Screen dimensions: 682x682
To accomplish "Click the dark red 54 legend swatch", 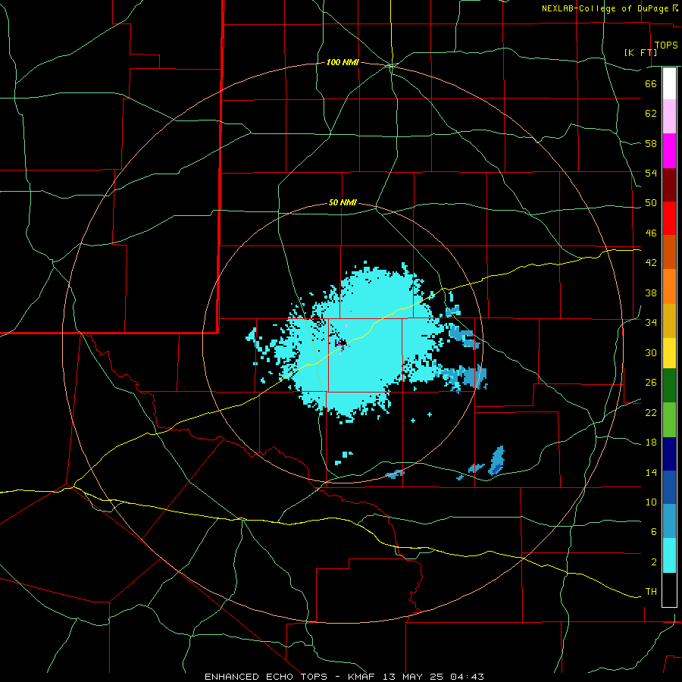I will tap(669, 185).
